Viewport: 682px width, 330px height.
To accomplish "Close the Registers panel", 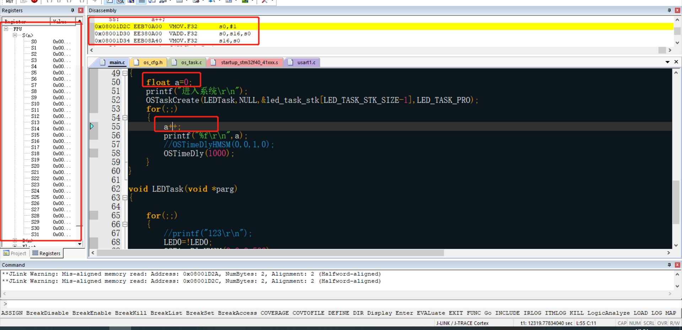I will coord(81,10).
